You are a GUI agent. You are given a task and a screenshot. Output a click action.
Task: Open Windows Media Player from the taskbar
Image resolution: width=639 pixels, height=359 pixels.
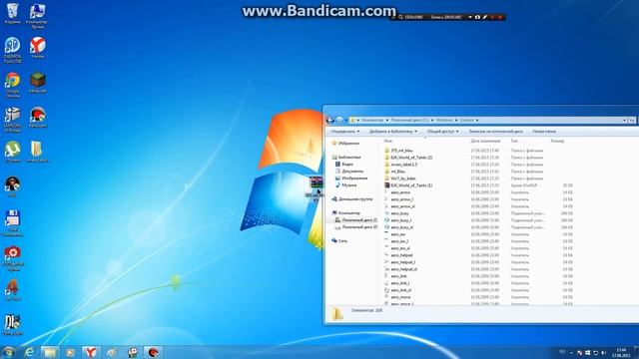click(x=70, y=352)
